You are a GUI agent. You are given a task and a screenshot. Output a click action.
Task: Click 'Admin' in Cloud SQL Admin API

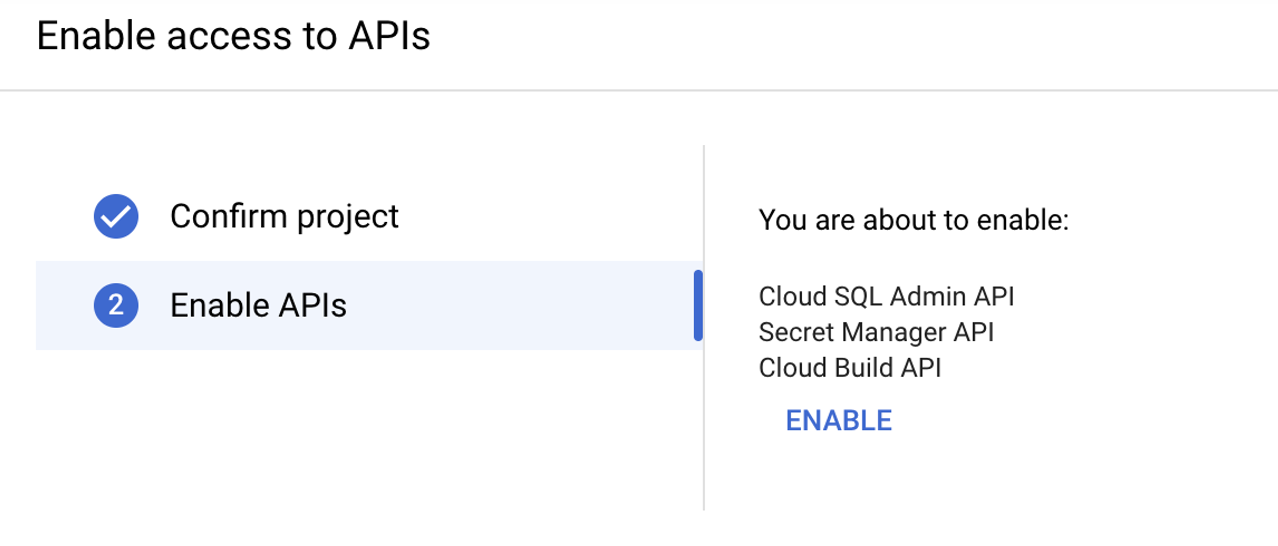point(927,296)
